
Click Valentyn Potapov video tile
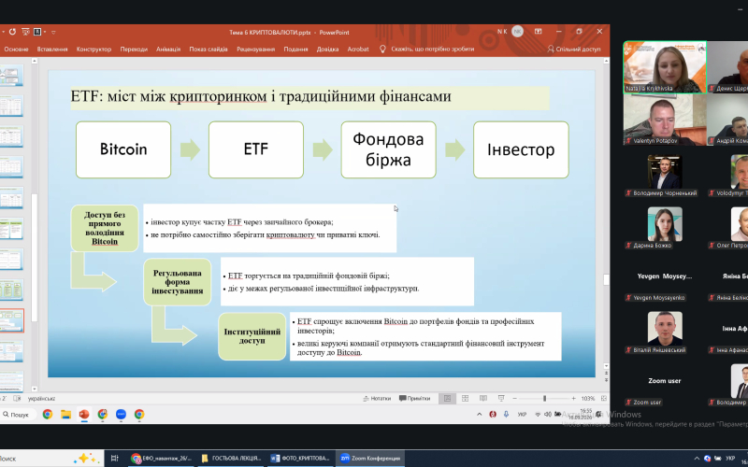[665, 120]
